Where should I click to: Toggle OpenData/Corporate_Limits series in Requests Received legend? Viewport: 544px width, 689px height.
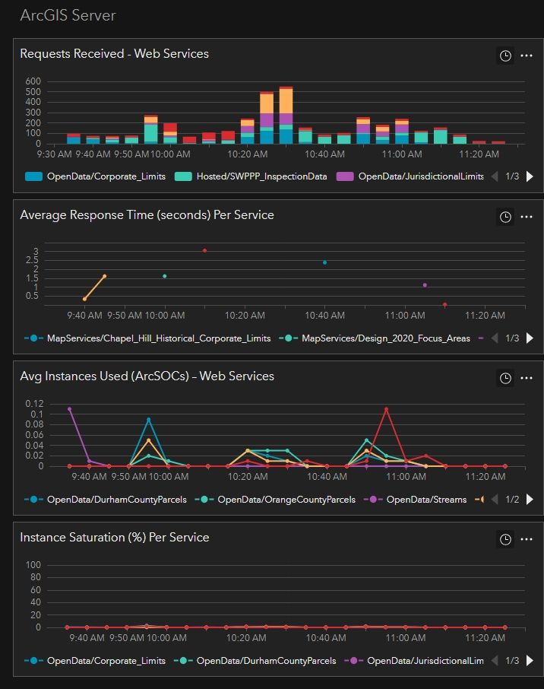click(x=95, y=176)
